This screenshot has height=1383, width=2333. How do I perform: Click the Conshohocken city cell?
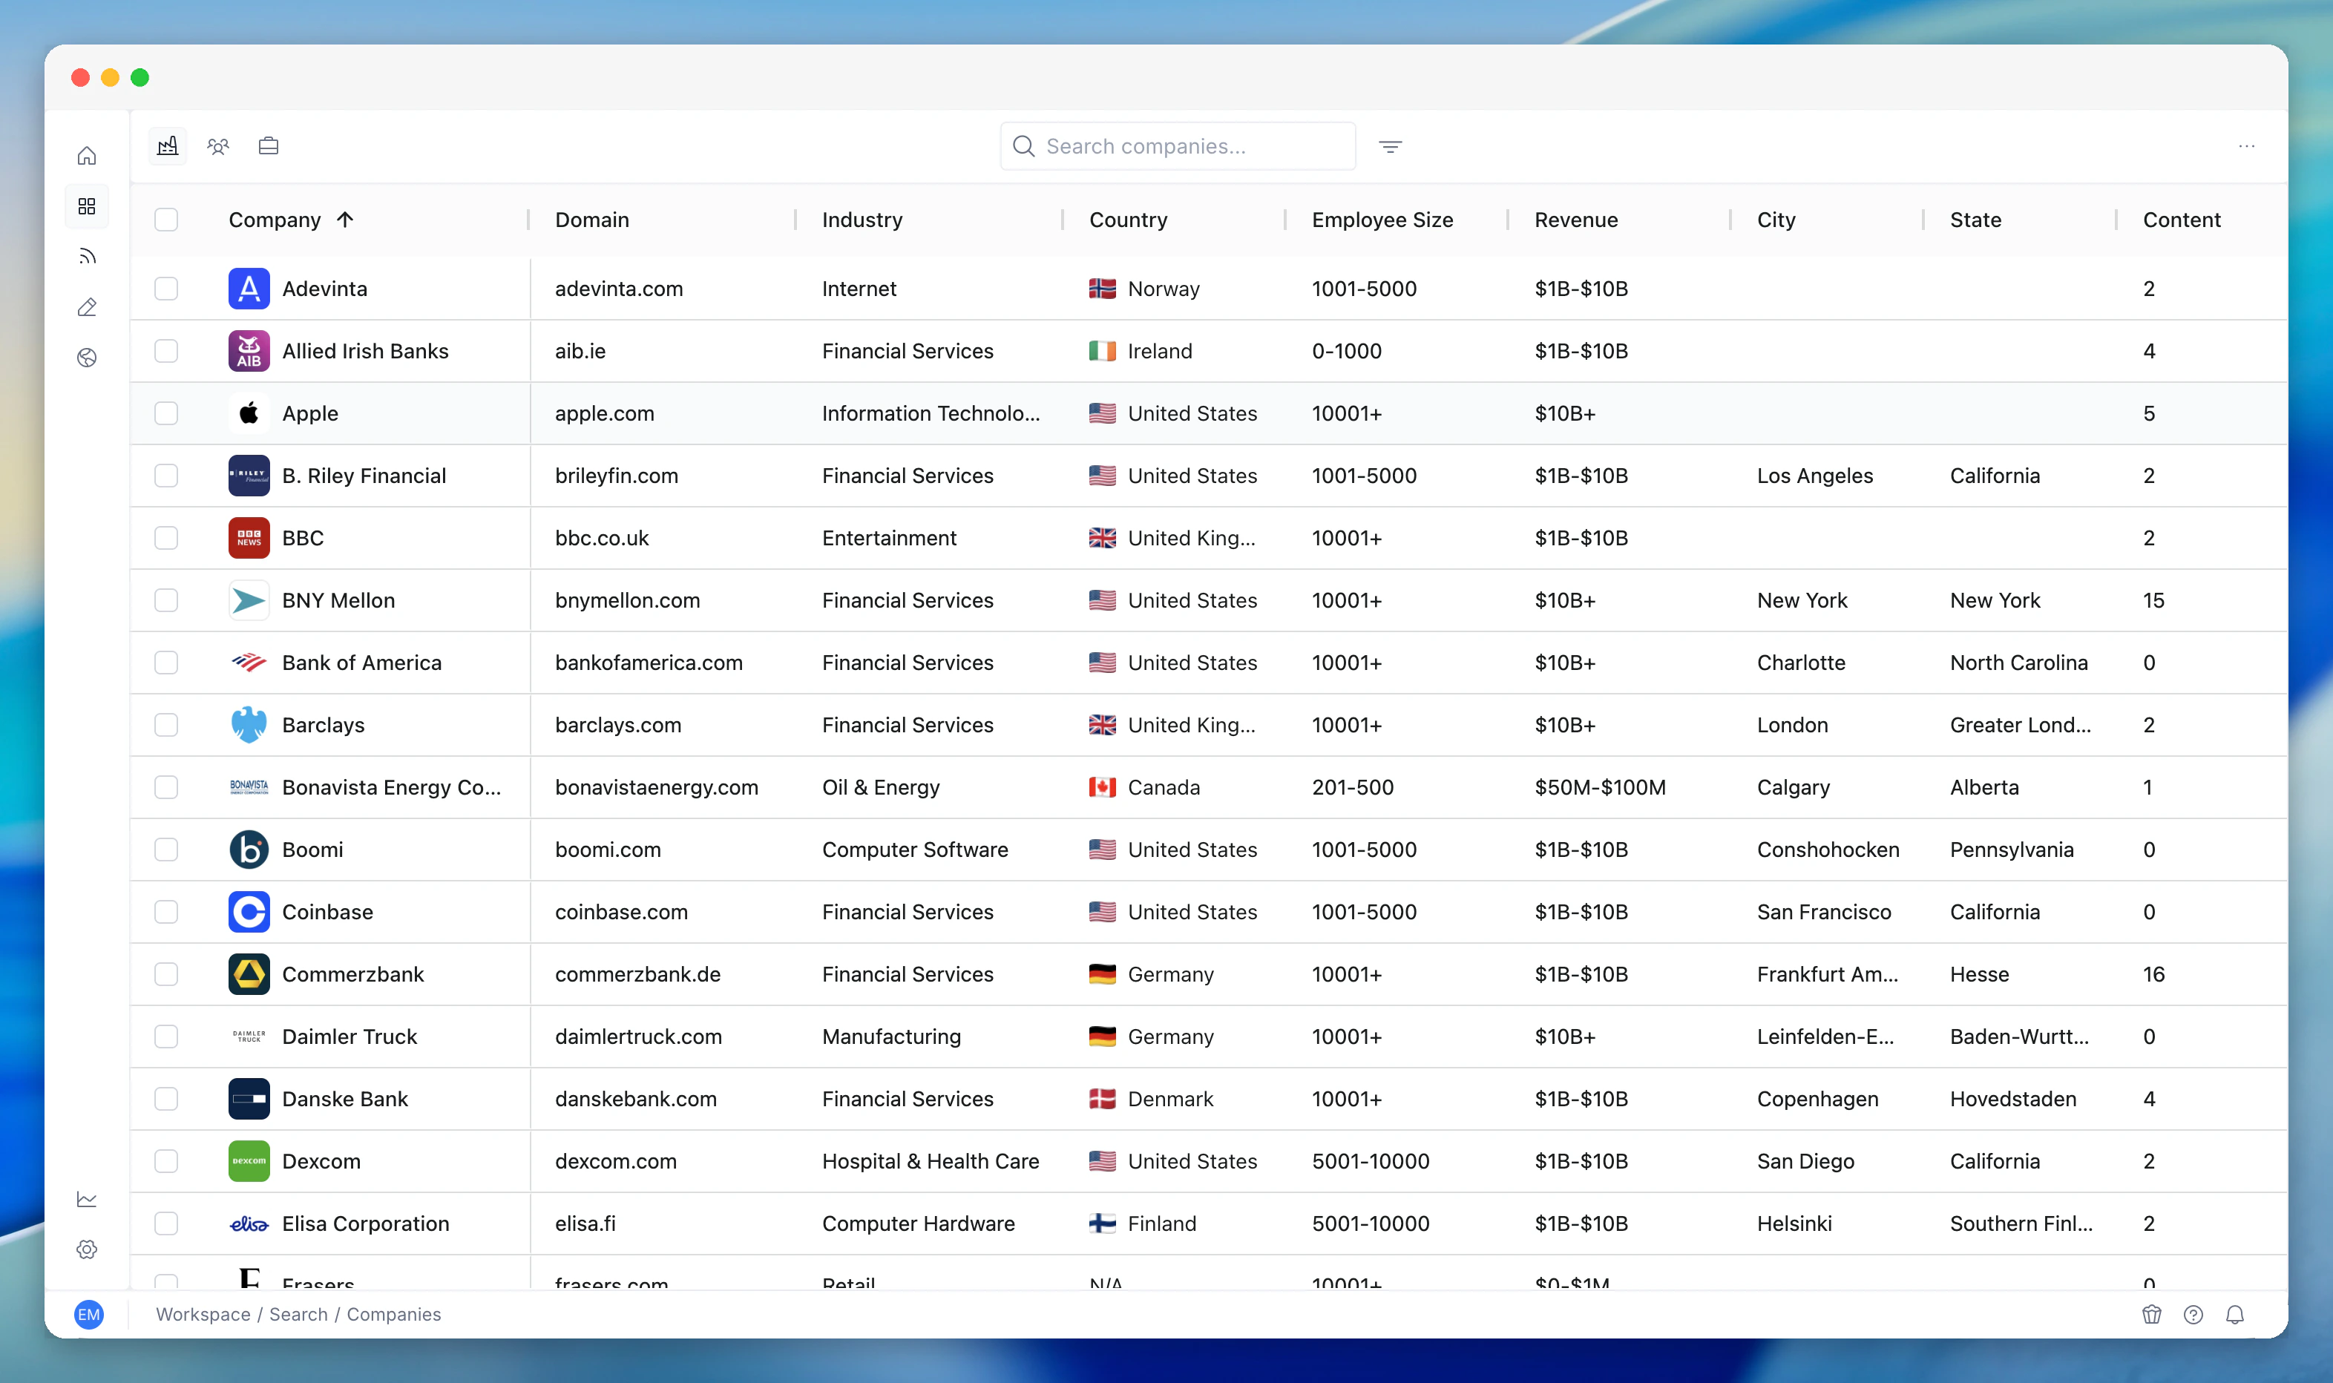pyautogui.click(x=1828, y=850)
